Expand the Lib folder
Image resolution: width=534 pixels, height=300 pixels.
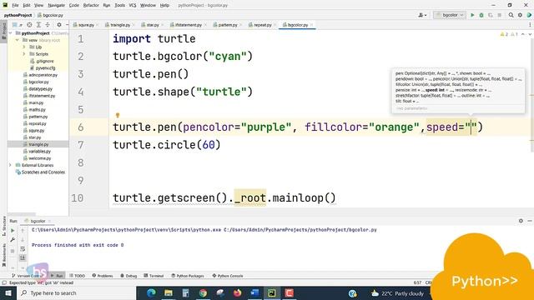pyautogui.click(x=24, y=47)
